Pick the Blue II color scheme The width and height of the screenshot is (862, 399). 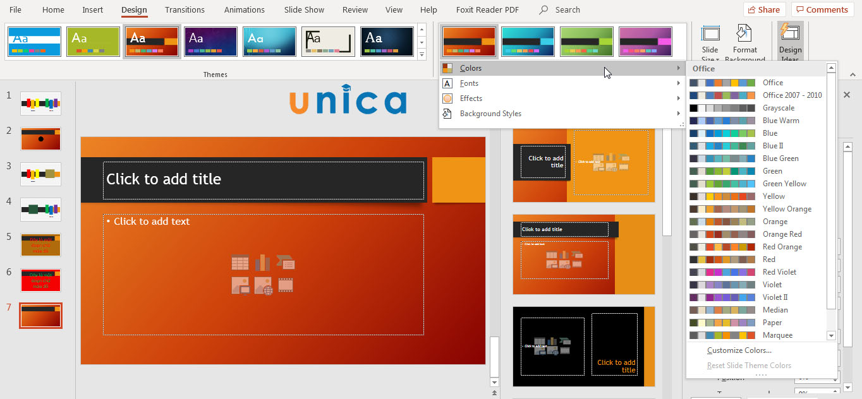(x=756, y=146)
